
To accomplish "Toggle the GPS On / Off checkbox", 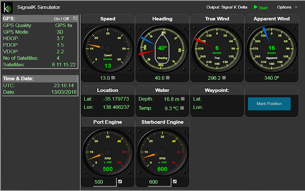I will click(74, 18).
